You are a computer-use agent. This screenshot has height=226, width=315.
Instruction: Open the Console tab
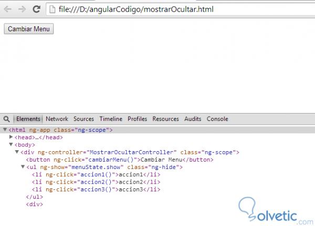click(x=217, y=119)
